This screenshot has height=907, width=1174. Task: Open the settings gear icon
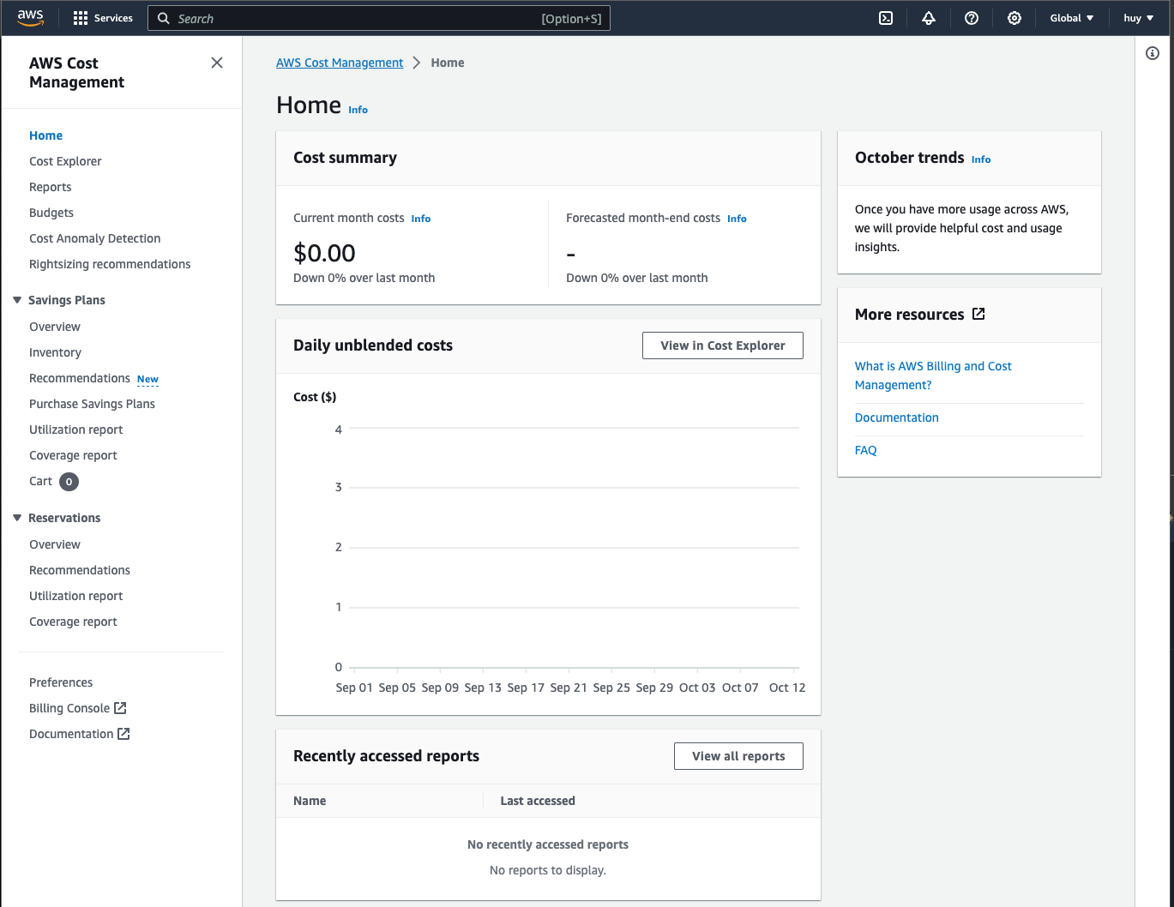pos(1014,18)
